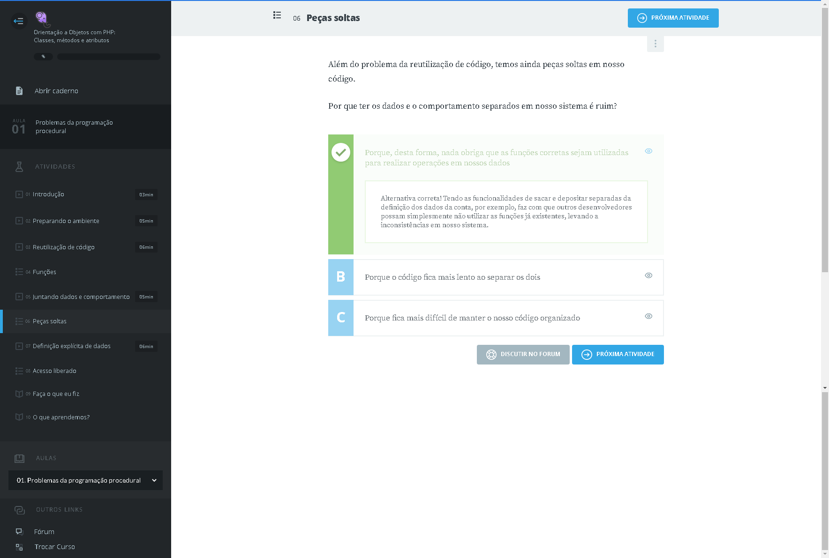
Task: Open the activity list icon beside title
Action: pyautogui.click(x=277, y=15)
